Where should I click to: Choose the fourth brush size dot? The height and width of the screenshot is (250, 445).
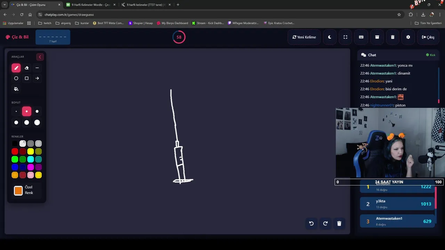(16, 123)
